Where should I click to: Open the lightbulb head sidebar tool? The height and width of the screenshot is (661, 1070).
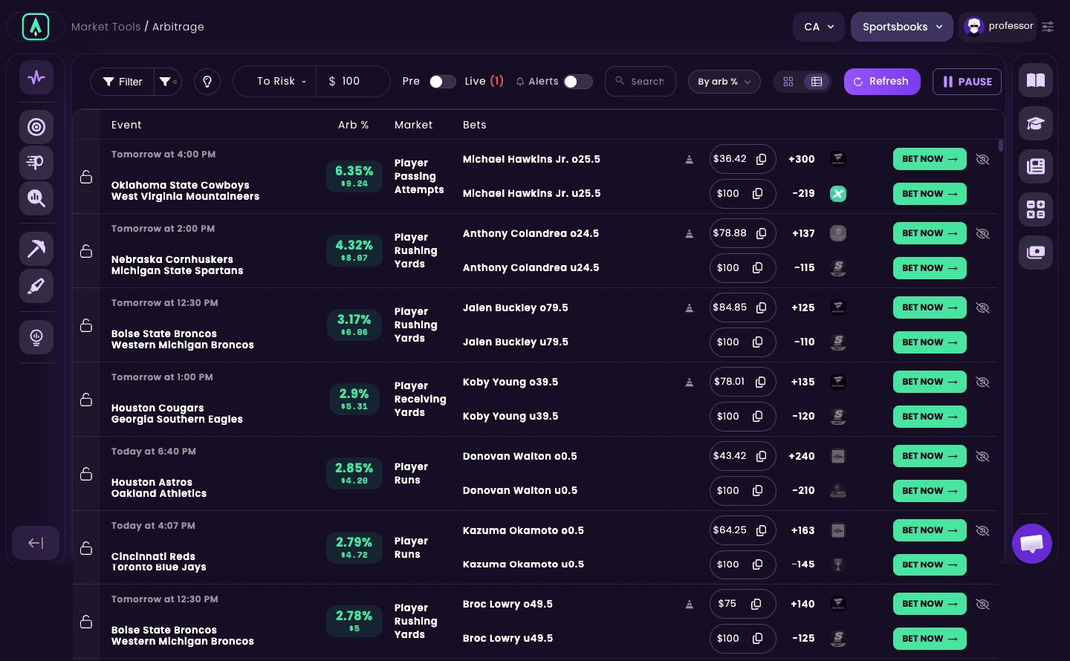(x=36, y=337)
